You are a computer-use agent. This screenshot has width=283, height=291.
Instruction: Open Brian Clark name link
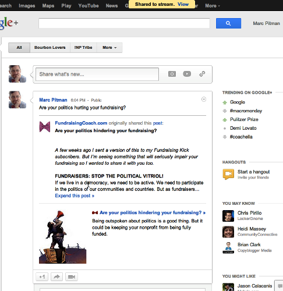point(249,245)
